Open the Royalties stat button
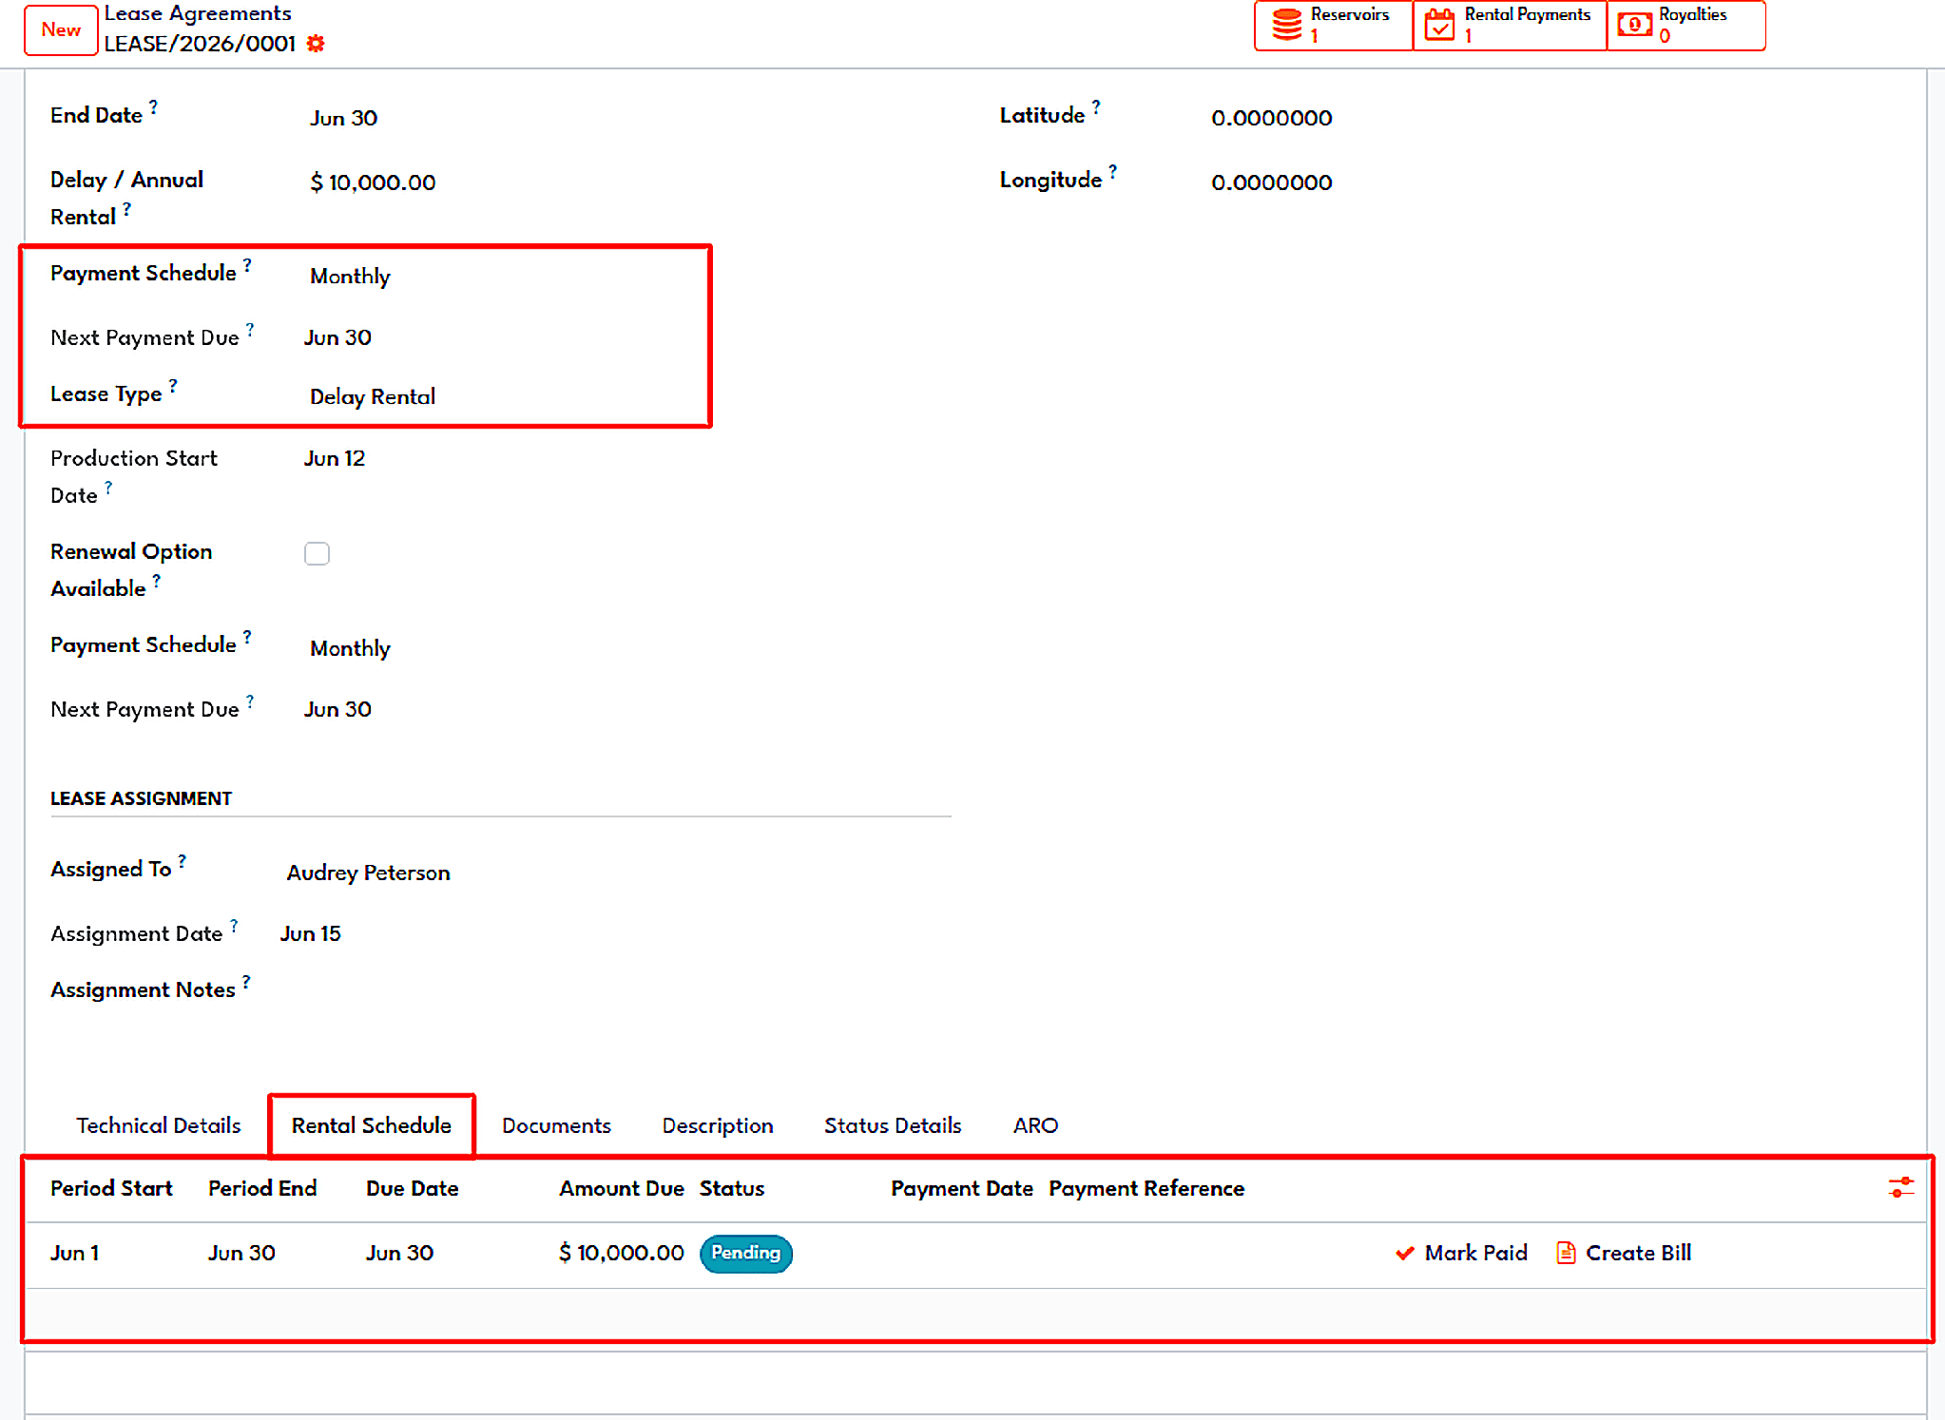The height and width of the screenshot is (1420, 1945). click(1685, 26)
